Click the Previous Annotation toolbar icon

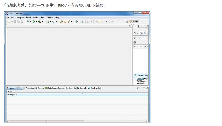tap(94, 22)
